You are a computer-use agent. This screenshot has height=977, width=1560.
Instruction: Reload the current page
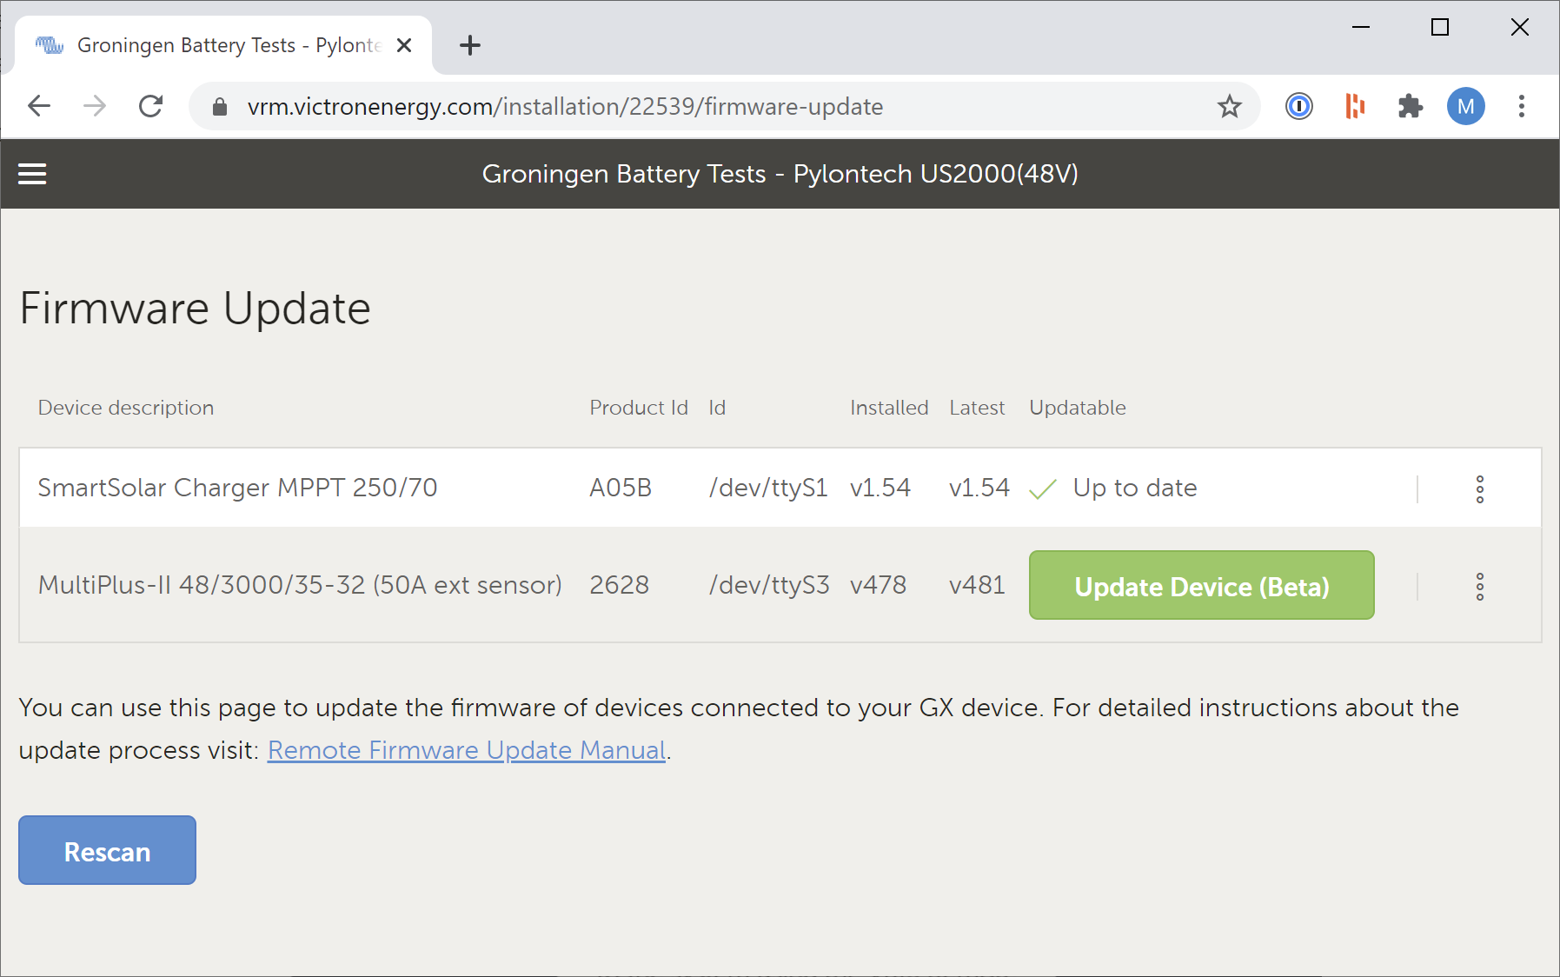click(x=151, y=106)
